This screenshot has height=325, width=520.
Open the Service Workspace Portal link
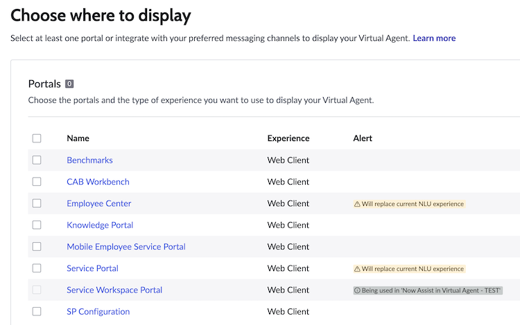114,290
